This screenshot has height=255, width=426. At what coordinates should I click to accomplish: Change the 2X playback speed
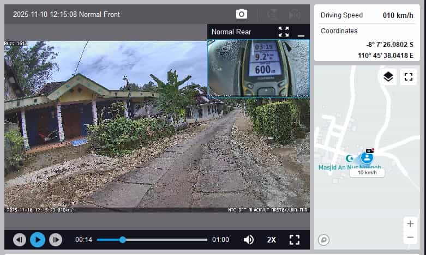pyautogui.click(x=271, y=240)
